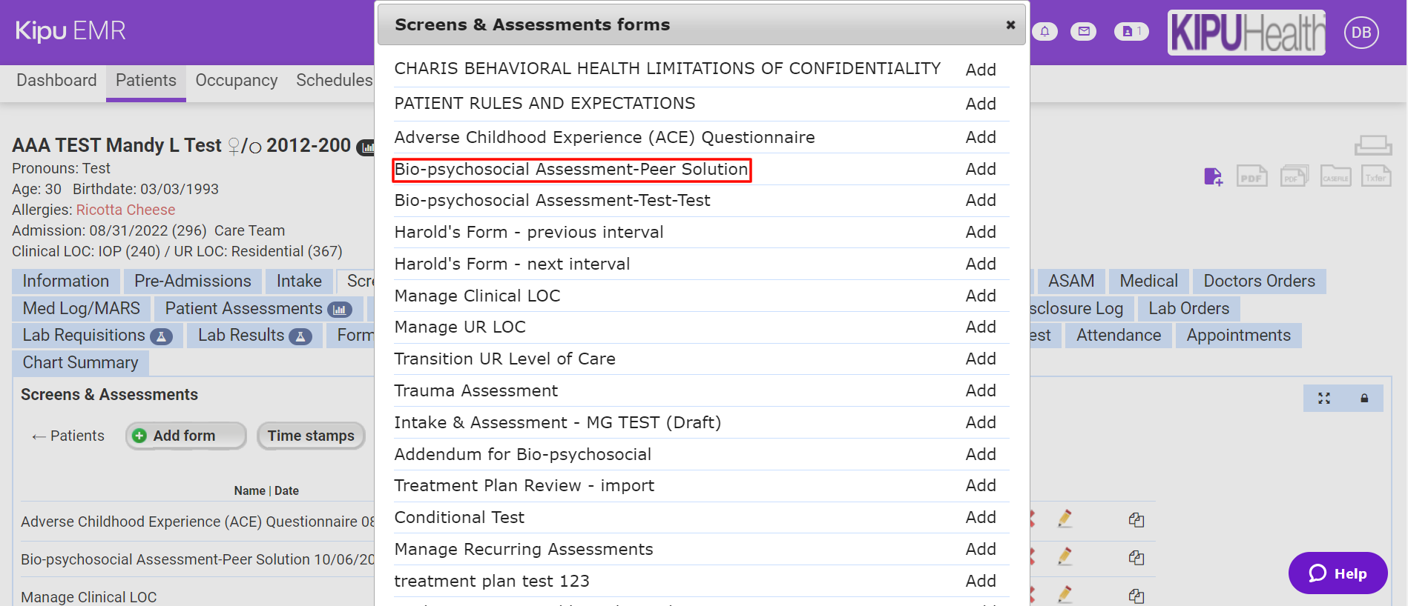
Task: Open the notifications bell
Action: (1045, 32)
